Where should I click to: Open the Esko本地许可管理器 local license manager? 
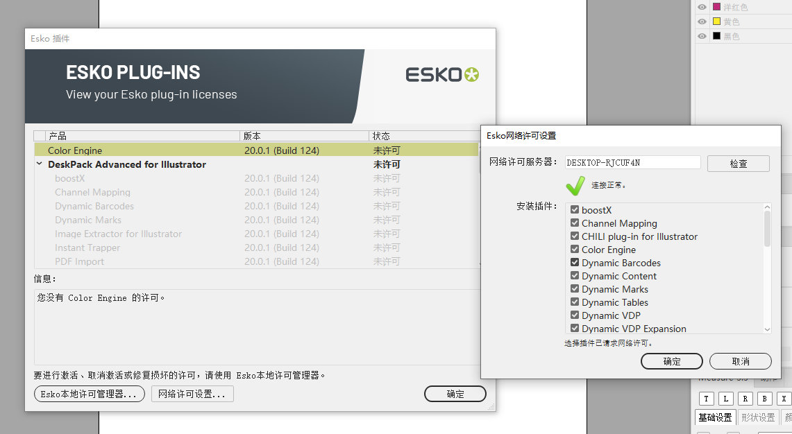point(90,394)
